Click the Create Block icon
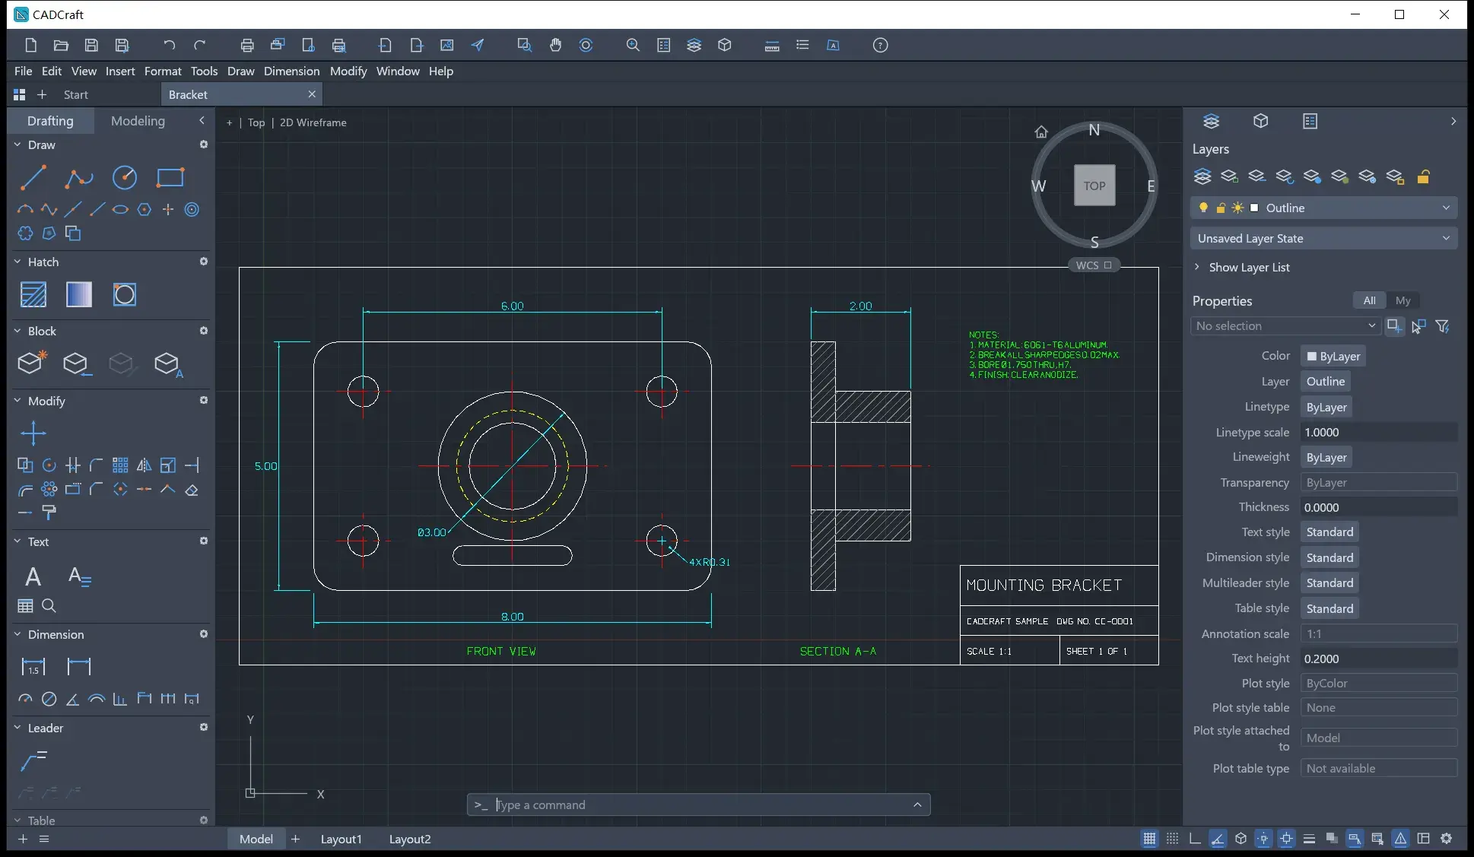This screenshot has height=857, width=1474. click(x=33, y=363)
